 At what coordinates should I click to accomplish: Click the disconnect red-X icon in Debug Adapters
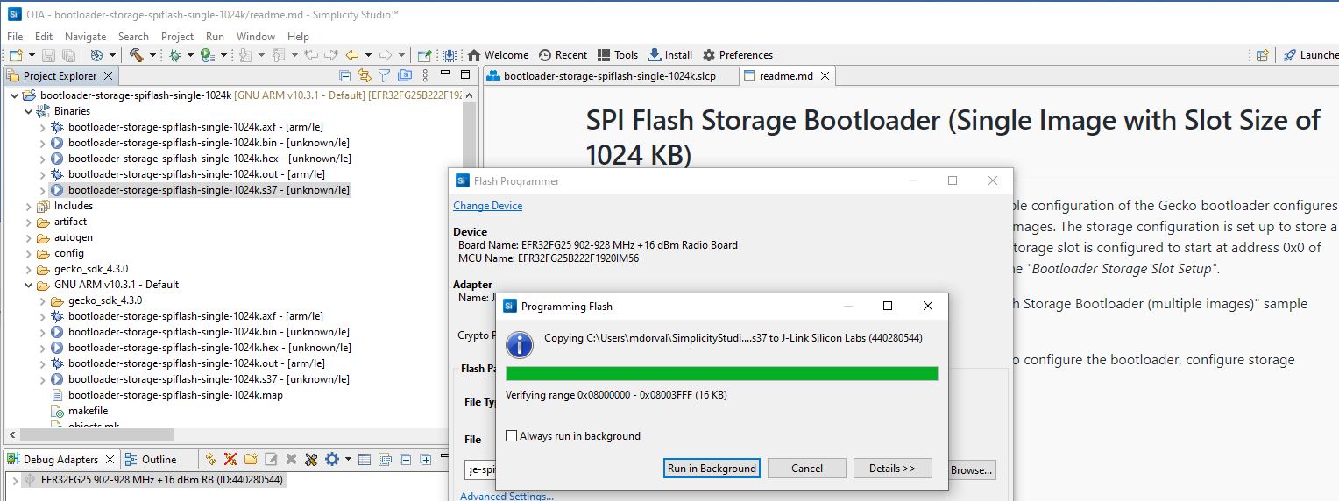[x=230, y=459]
